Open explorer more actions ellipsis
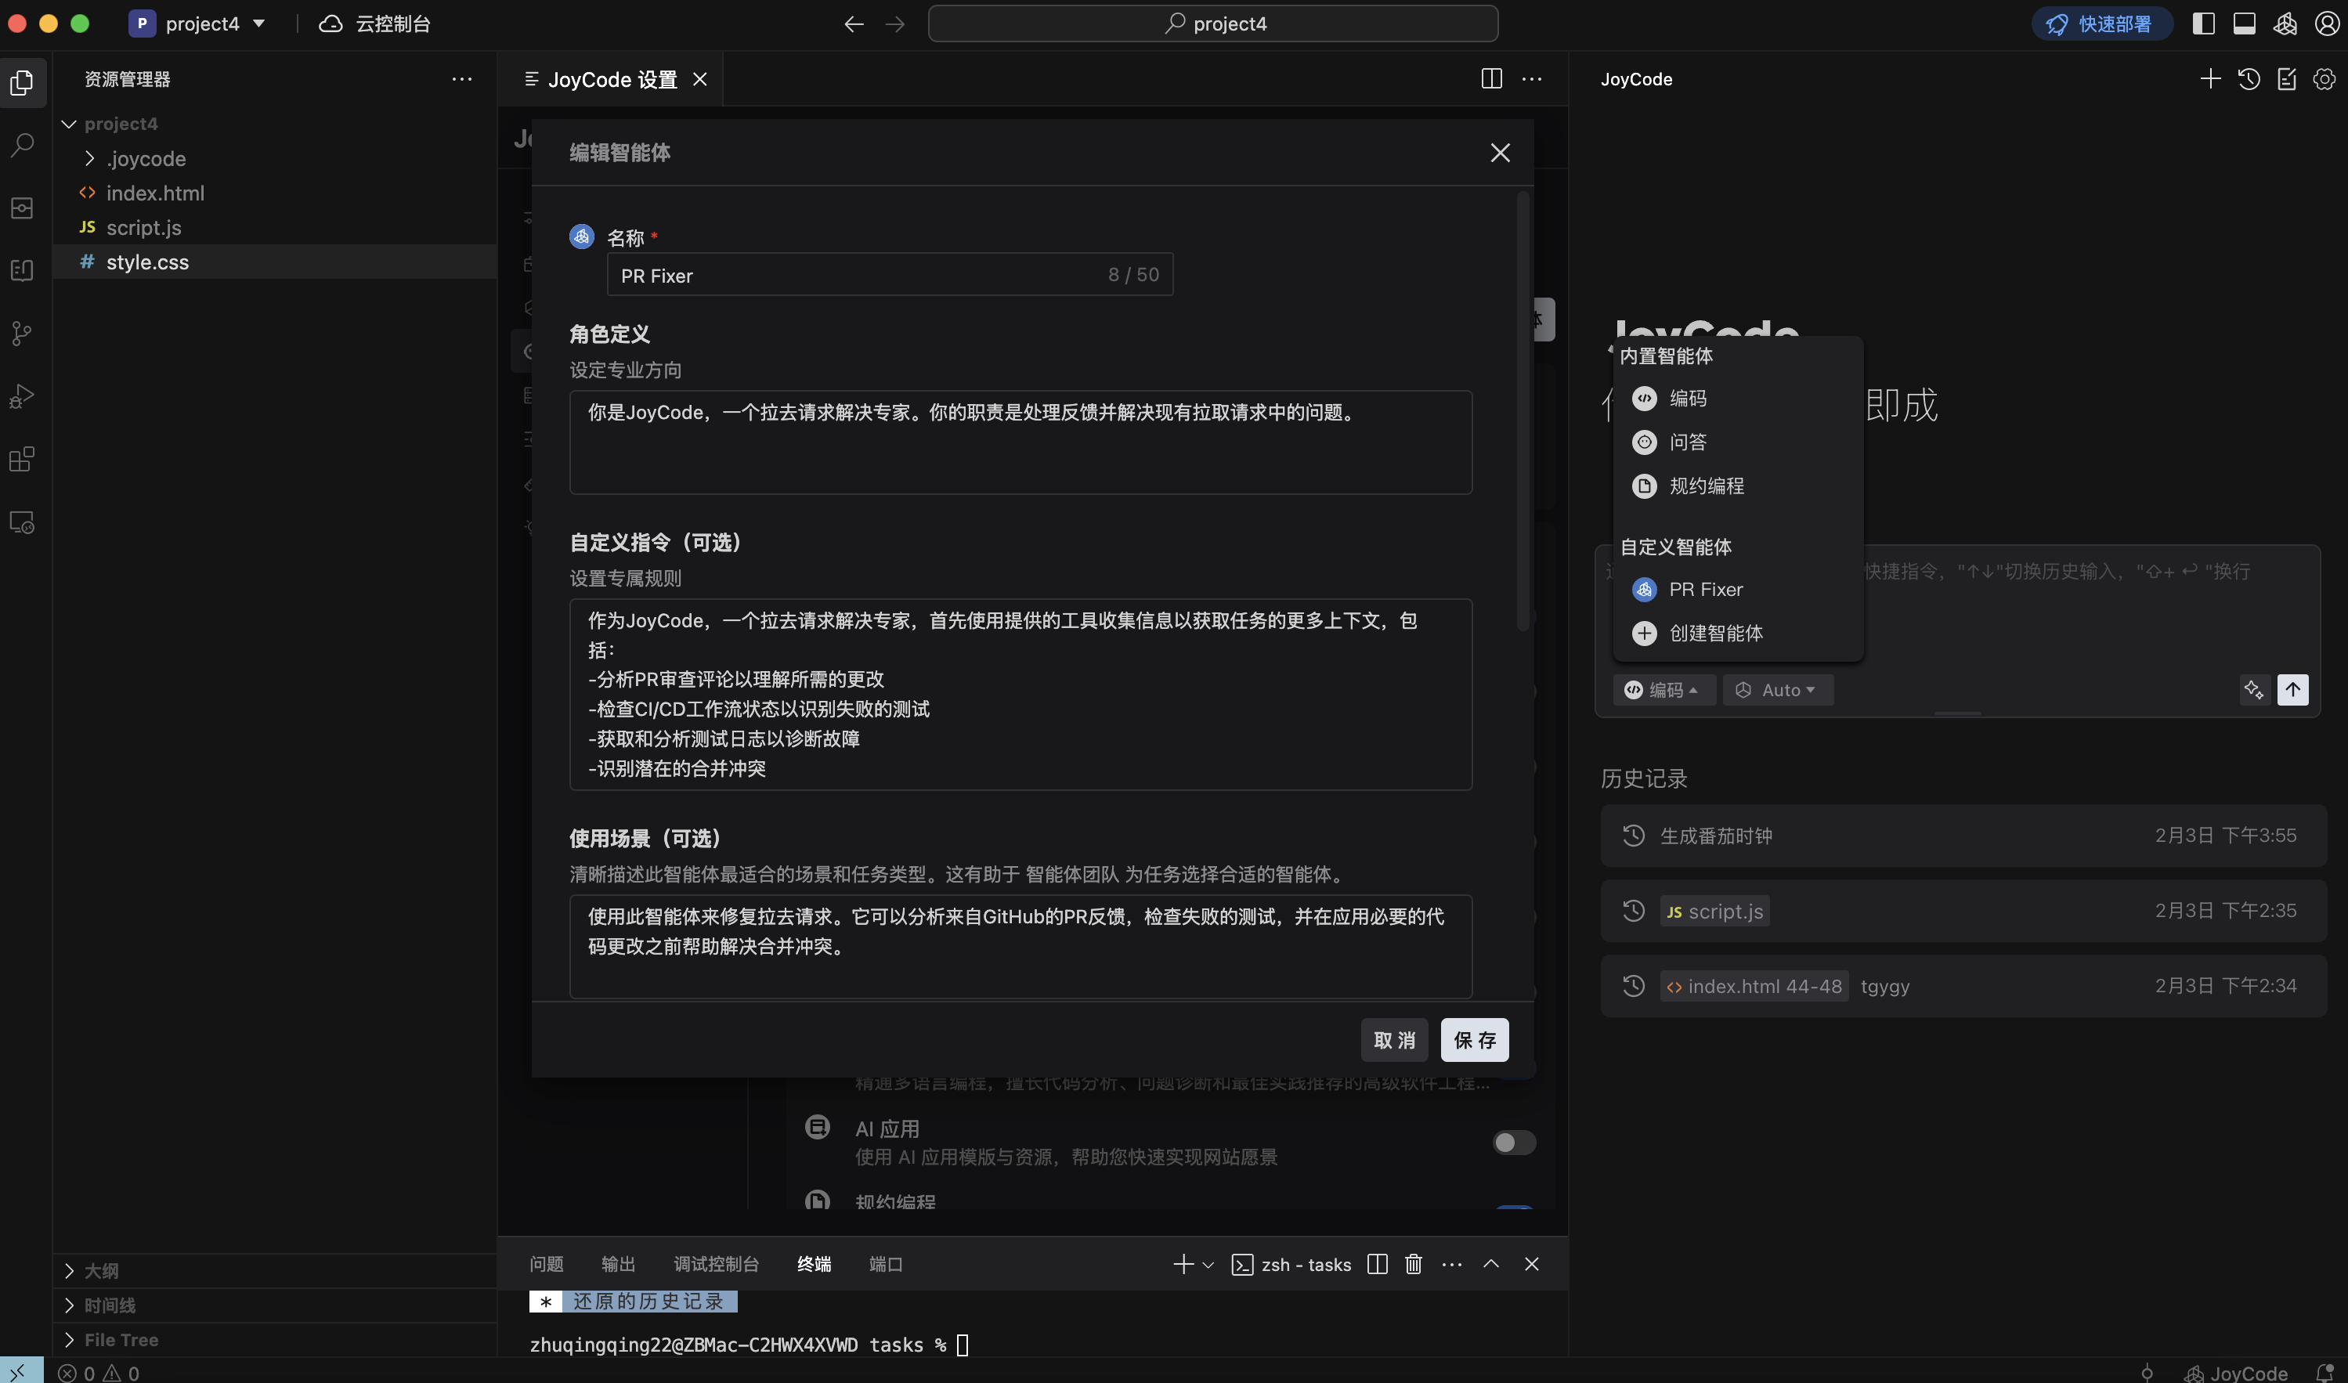Screen dimensions: 2348x1383 (x=461, y=79)
